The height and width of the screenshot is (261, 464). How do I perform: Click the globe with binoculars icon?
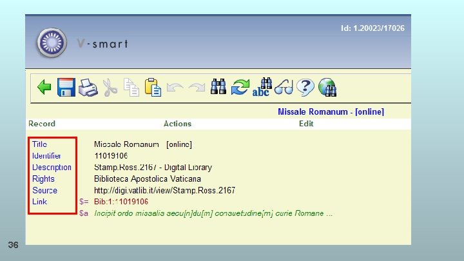point(327,88)
